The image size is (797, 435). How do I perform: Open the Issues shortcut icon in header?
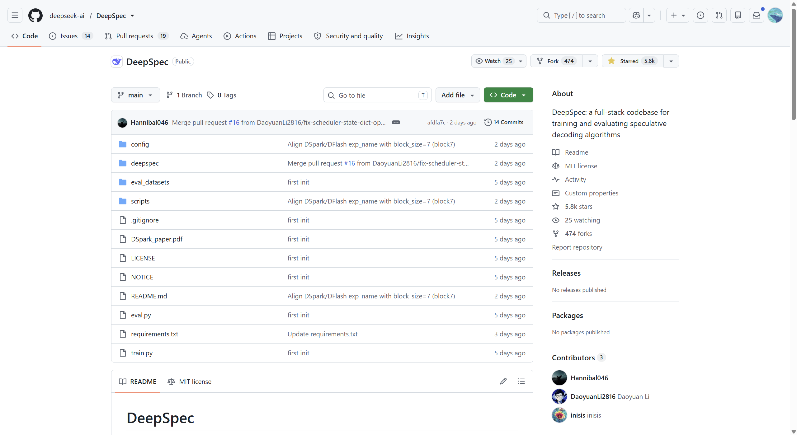coord(700,15)
